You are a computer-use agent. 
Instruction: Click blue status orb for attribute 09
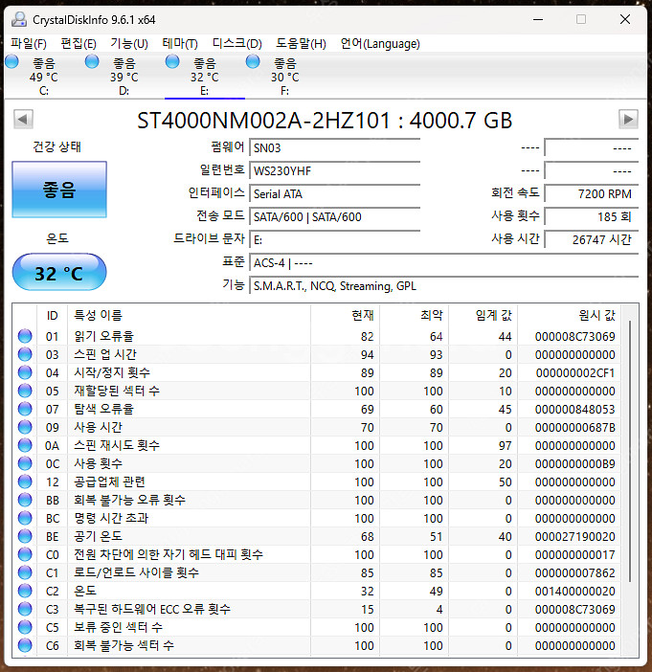25,427
